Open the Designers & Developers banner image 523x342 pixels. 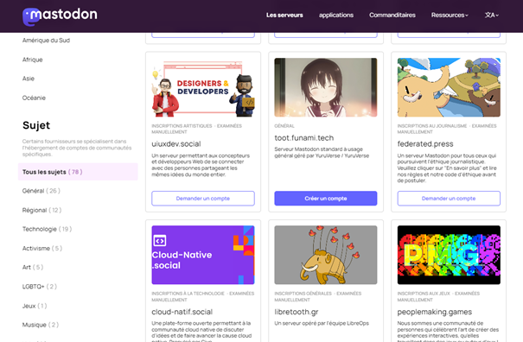point(203,88)
